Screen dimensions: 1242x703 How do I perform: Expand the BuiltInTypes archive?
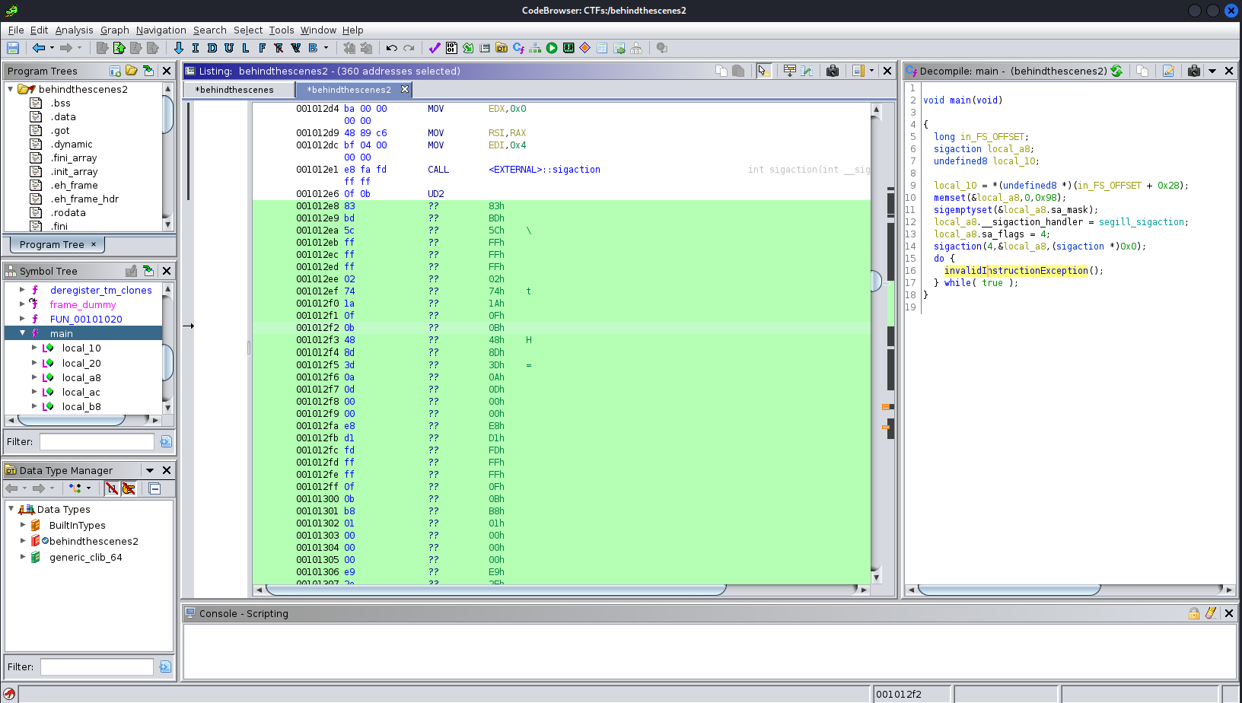[x=23, y=525]
